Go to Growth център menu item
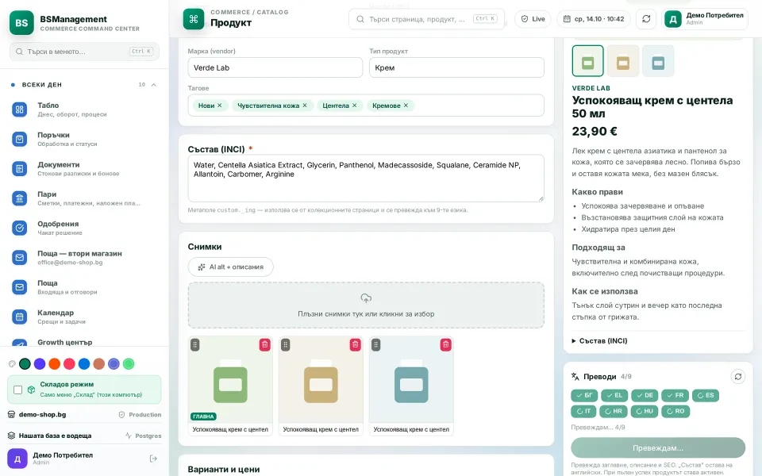The image size is (762, 476). [84, 343]
